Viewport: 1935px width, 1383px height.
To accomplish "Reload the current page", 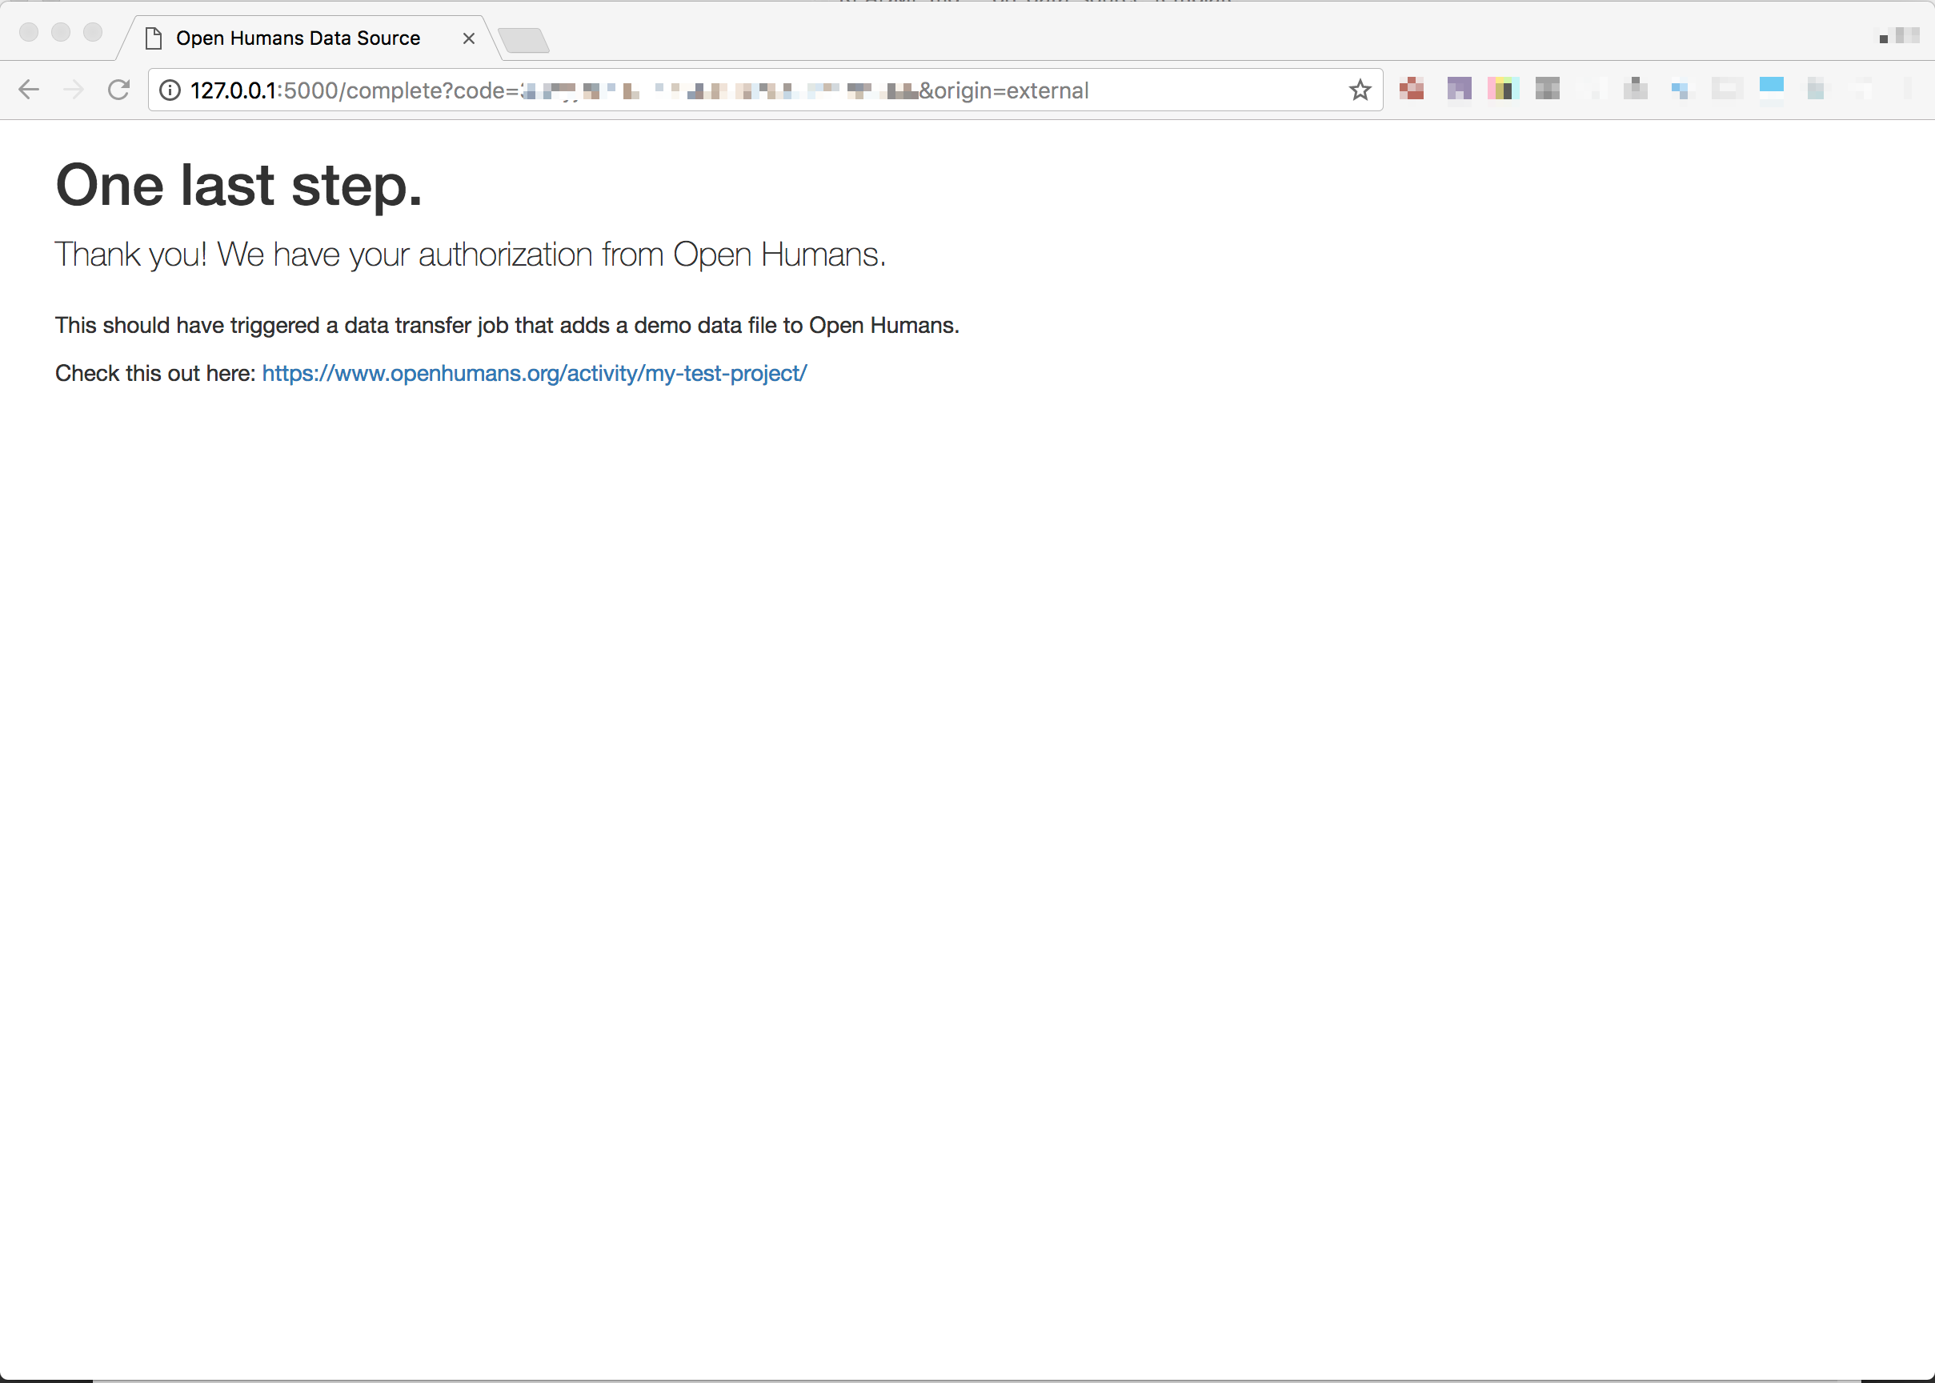I will 118,90.
